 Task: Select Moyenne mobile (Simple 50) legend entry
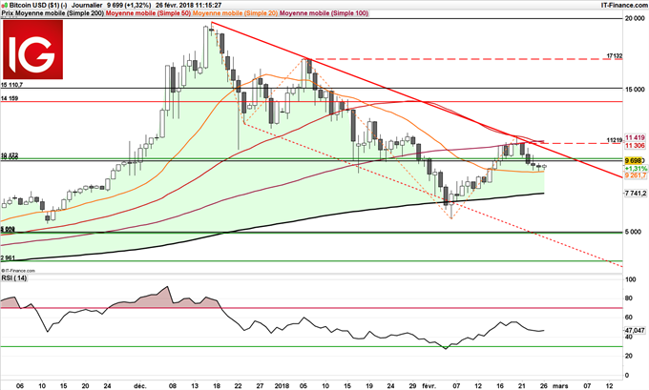pyautogui.click(x=149, y=13)
